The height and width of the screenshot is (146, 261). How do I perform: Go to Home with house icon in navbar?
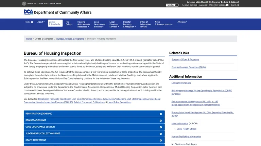pyautogui.click(x=29, y=22)
